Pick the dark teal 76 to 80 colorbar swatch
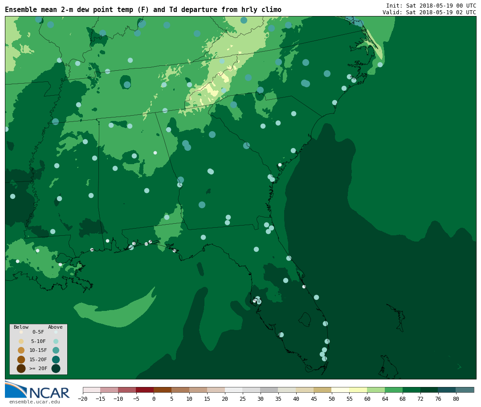Screen dimensions: 481x407 tap(447, 390)
